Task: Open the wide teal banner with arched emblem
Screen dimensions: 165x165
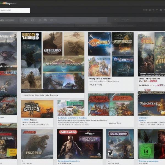Action: coord(64,64)
